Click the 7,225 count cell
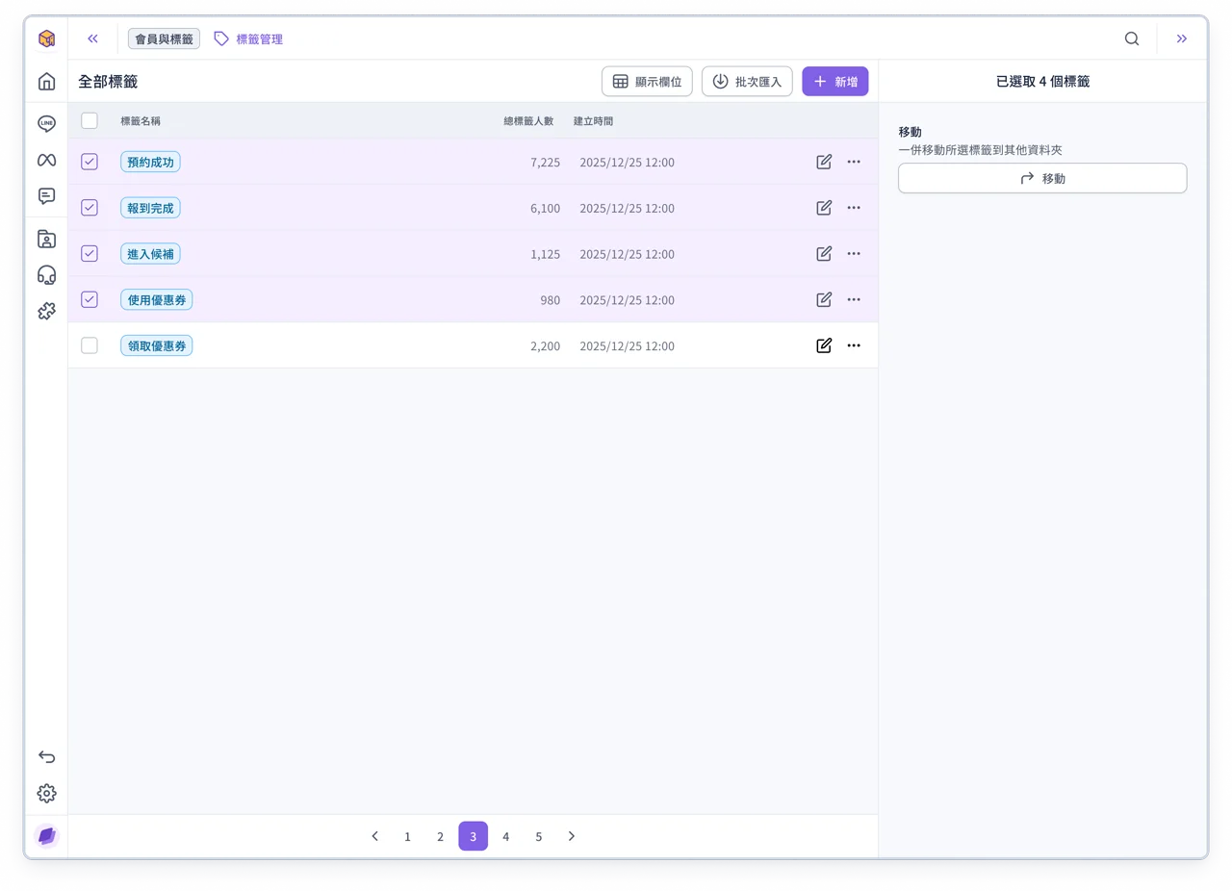1232x891 pixels. [545, 163]
